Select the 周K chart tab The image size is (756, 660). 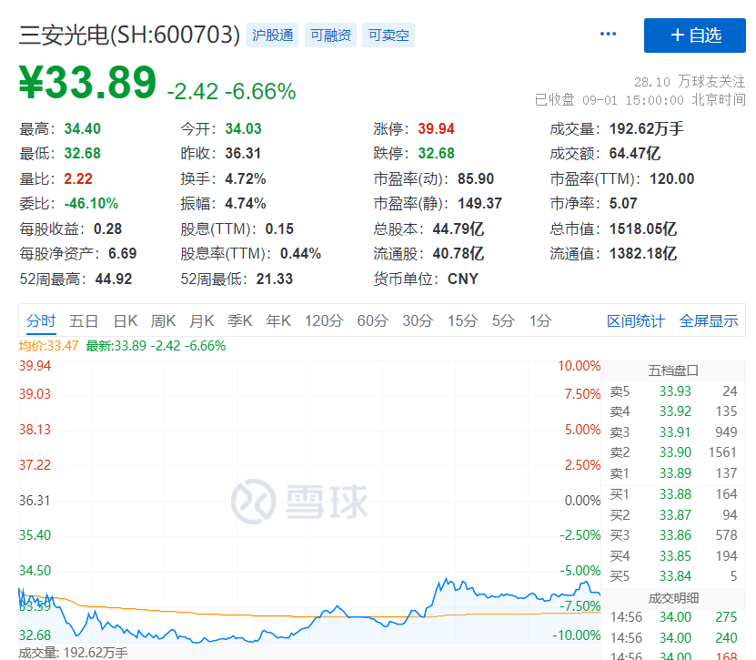pyautogui.click(x=164, y=320)
